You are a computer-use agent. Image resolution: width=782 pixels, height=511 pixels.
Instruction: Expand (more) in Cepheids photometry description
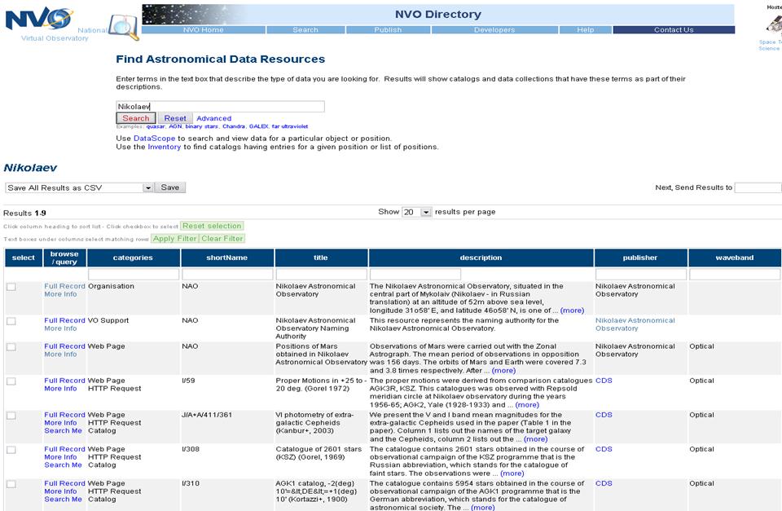click(536, 439)
